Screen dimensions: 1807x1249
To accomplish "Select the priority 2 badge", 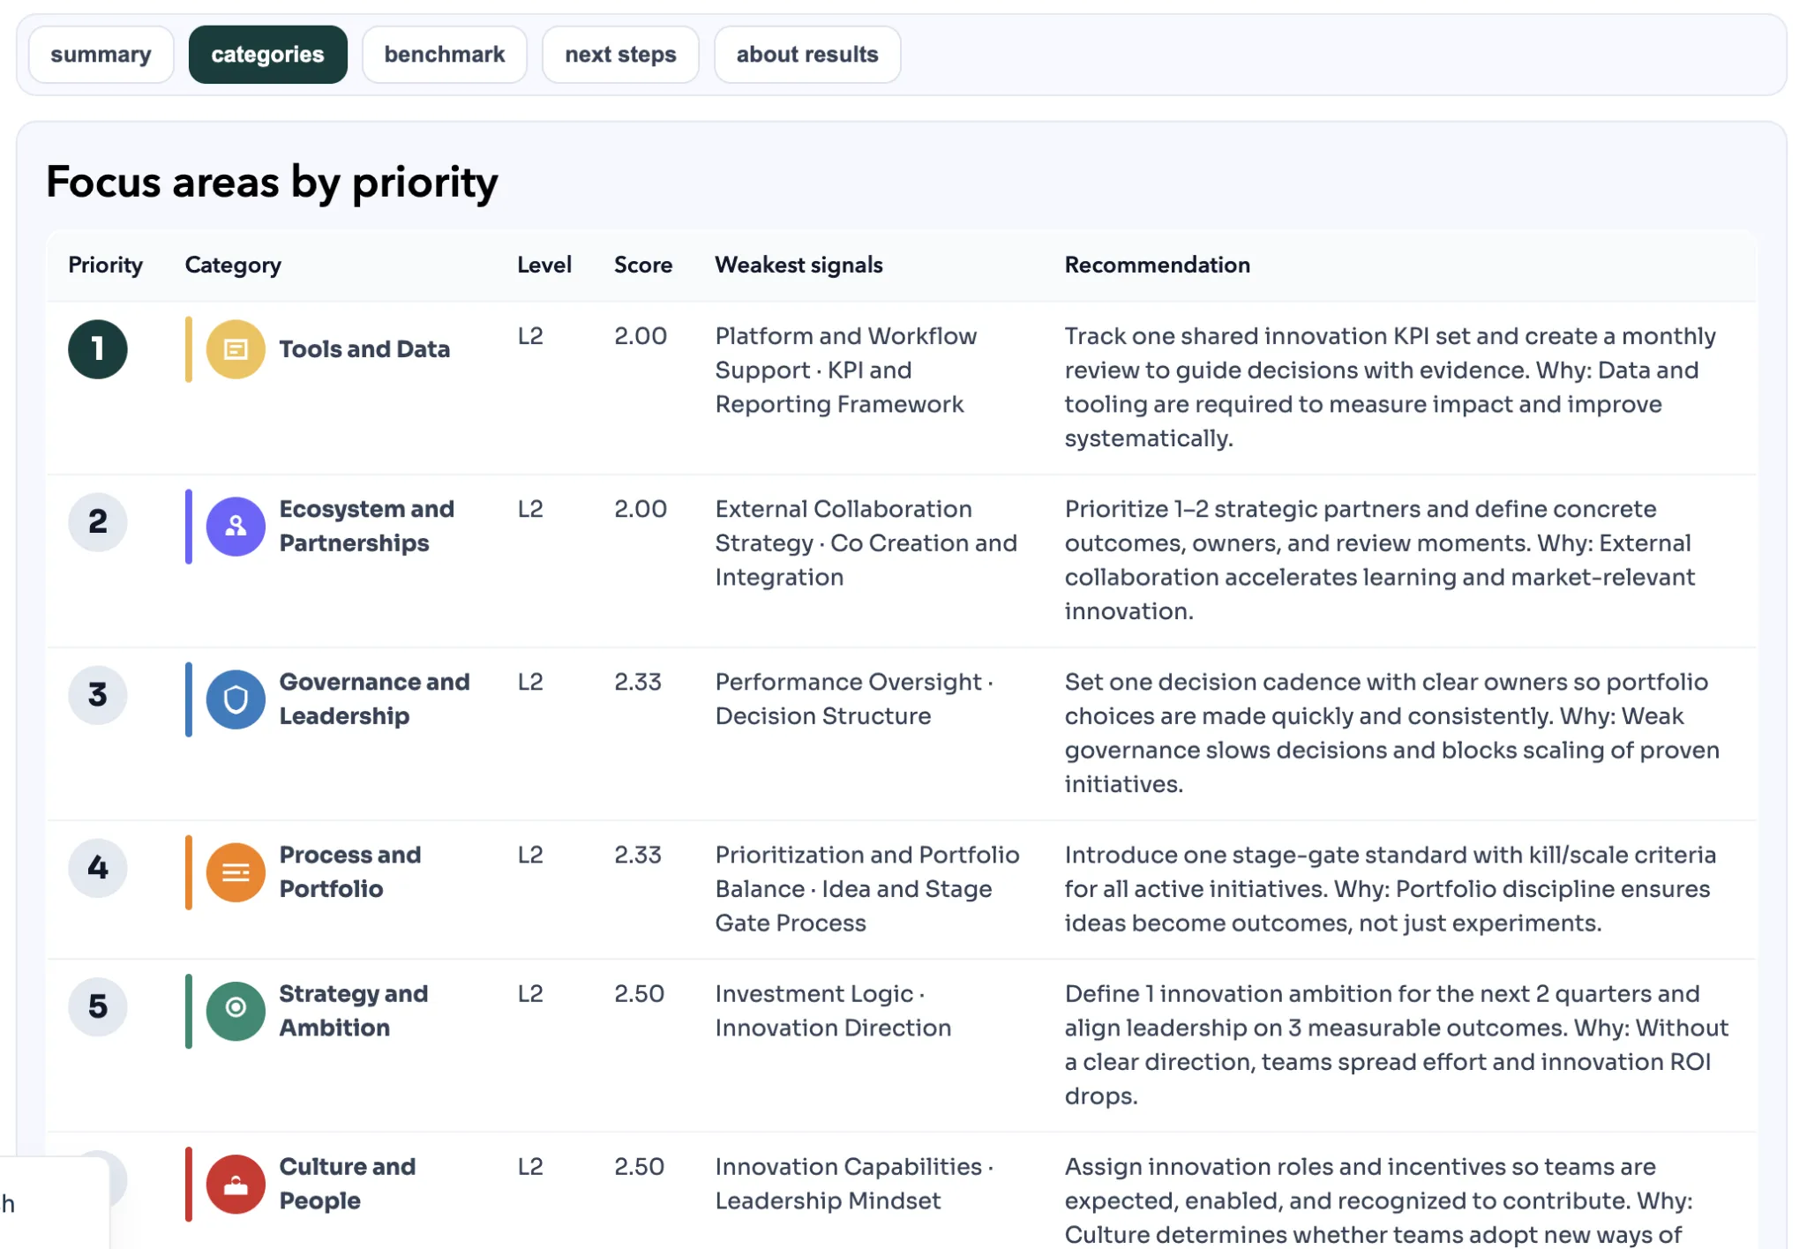I will tap(98, 522).
